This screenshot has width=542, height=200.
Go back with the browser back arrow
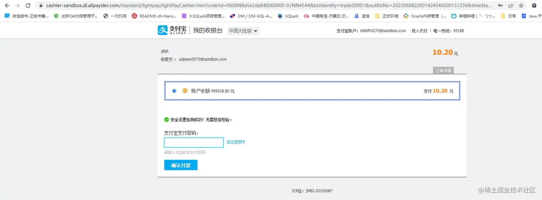click(x=7, y=5)
